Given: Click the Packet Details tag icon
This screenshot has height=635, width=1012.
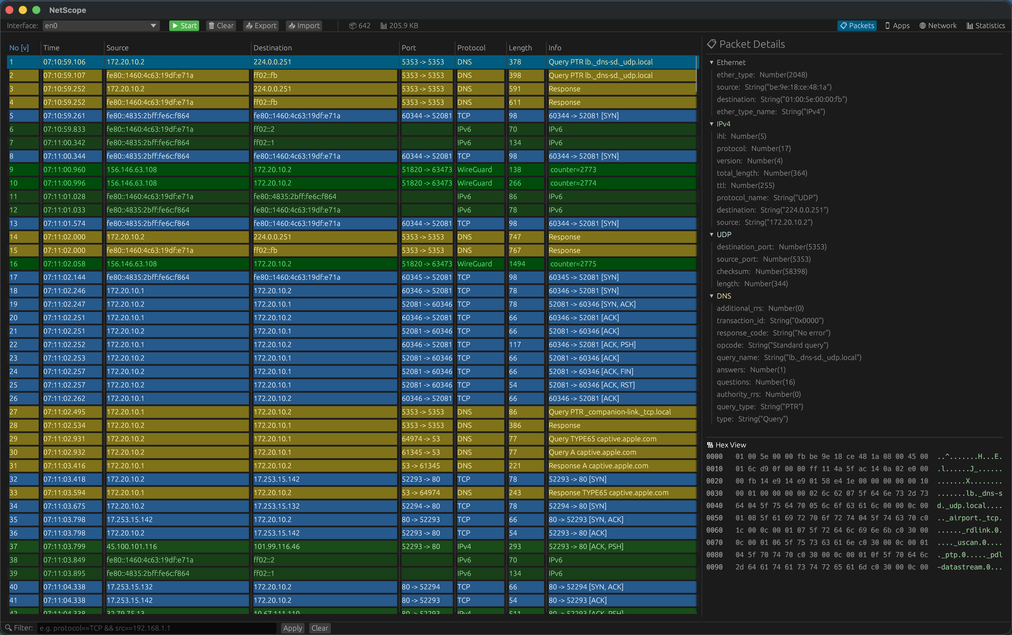Looking at the screenshot, I should click(712, 44).
